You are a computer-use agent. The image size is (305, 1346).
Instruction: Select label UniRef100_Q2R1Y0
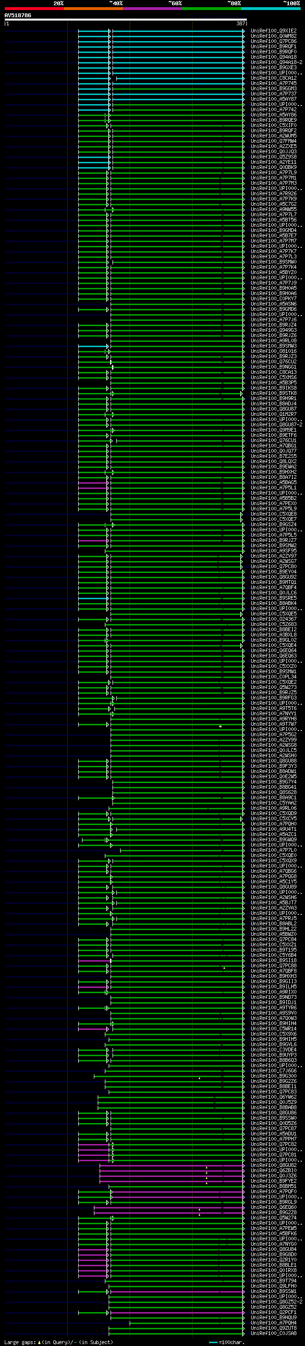[x=273, y=1260]
